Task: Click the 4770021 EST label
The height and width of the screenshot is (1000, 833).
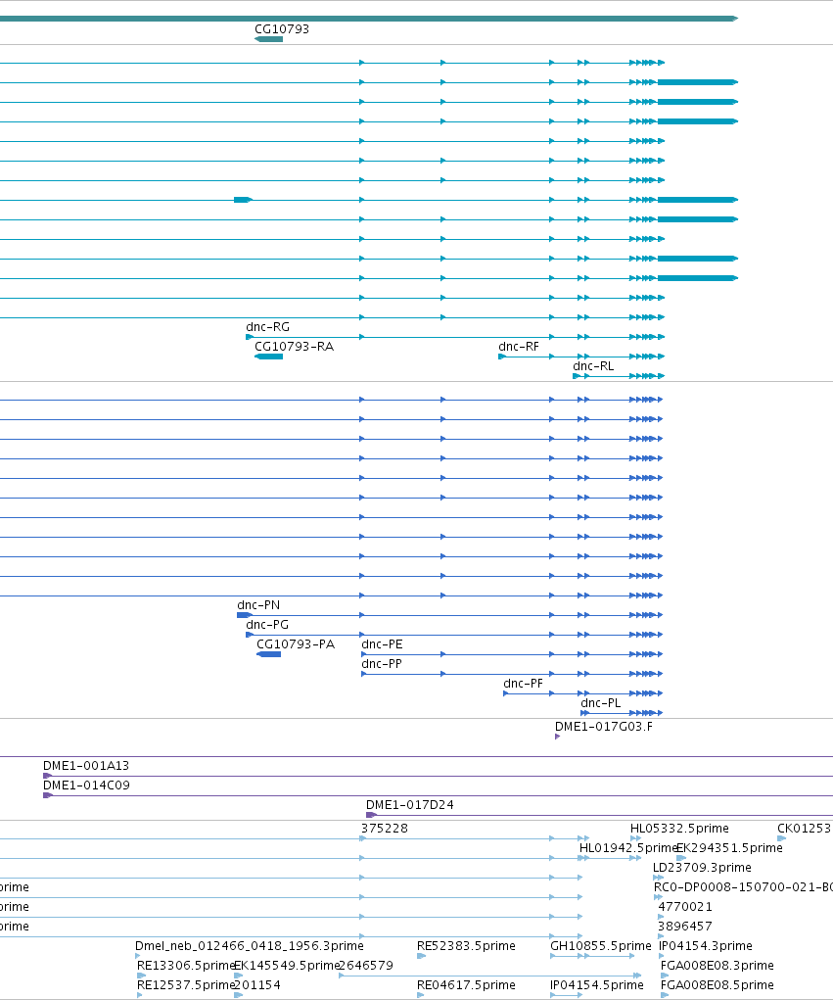Action: click(685, 907)
